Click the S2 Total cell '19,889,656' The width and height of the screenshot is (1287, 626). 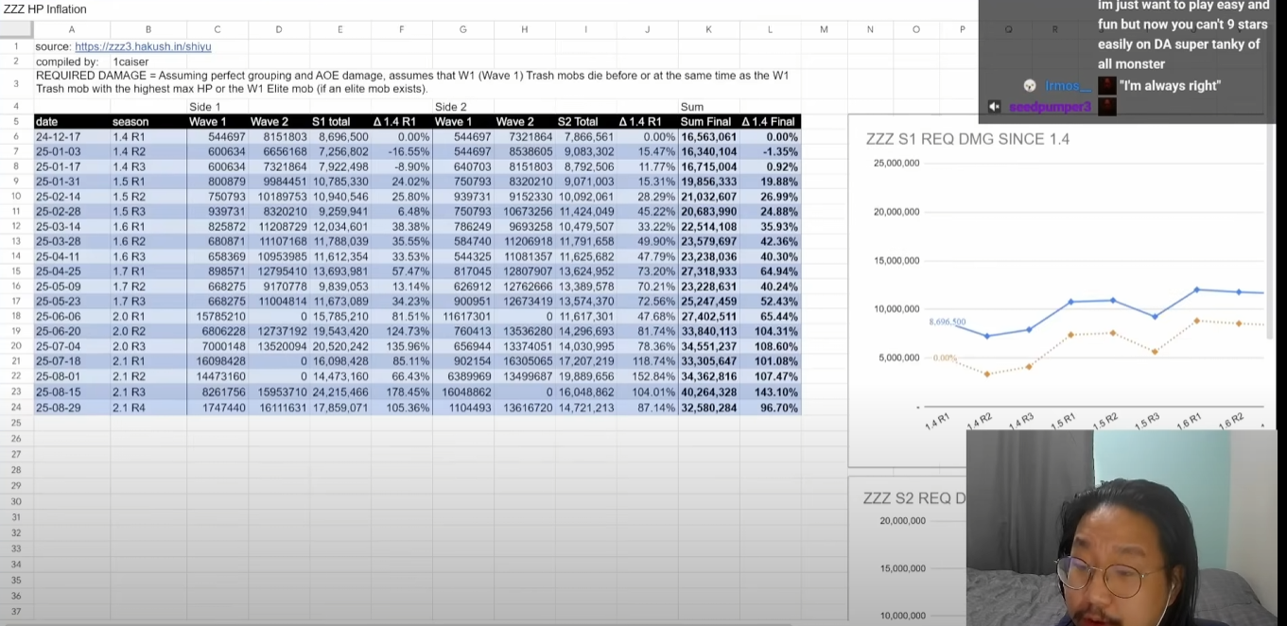click(x=586, y=377)
